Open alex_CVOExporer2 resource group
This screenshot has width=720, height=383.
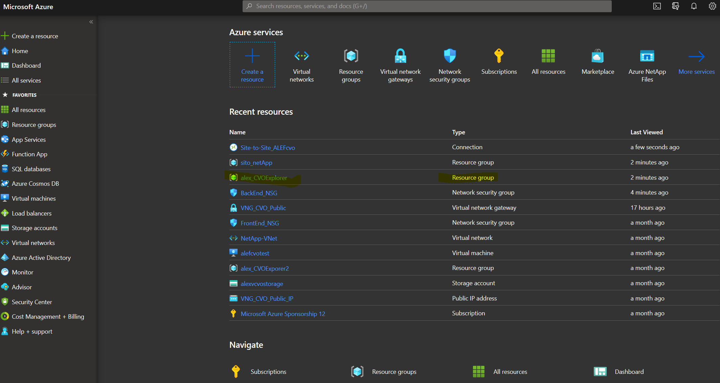click(265, 269)
